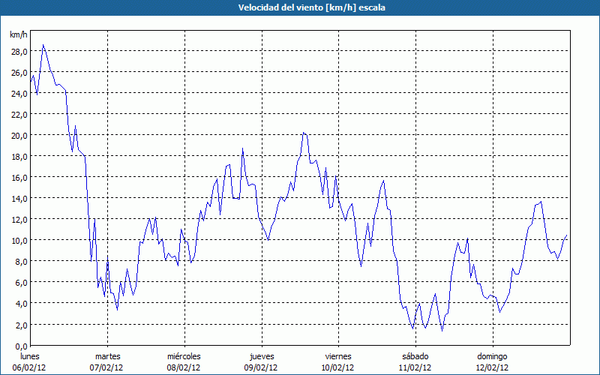Click the chart title 'Velocidad del viento'
The width and height of the screenshot is (600, 375).
click(300, 7)
